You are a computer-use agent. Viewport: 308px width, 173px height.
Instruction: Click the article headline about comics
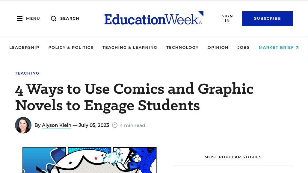coord(134,97)
